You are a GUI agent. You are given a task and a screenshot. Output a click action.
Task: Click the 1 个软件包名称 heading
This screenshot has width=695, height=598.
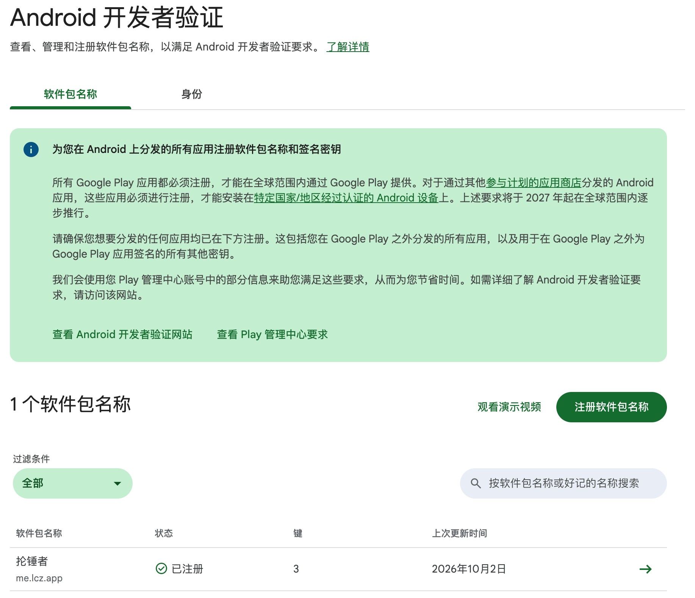[x=70, y=404]
